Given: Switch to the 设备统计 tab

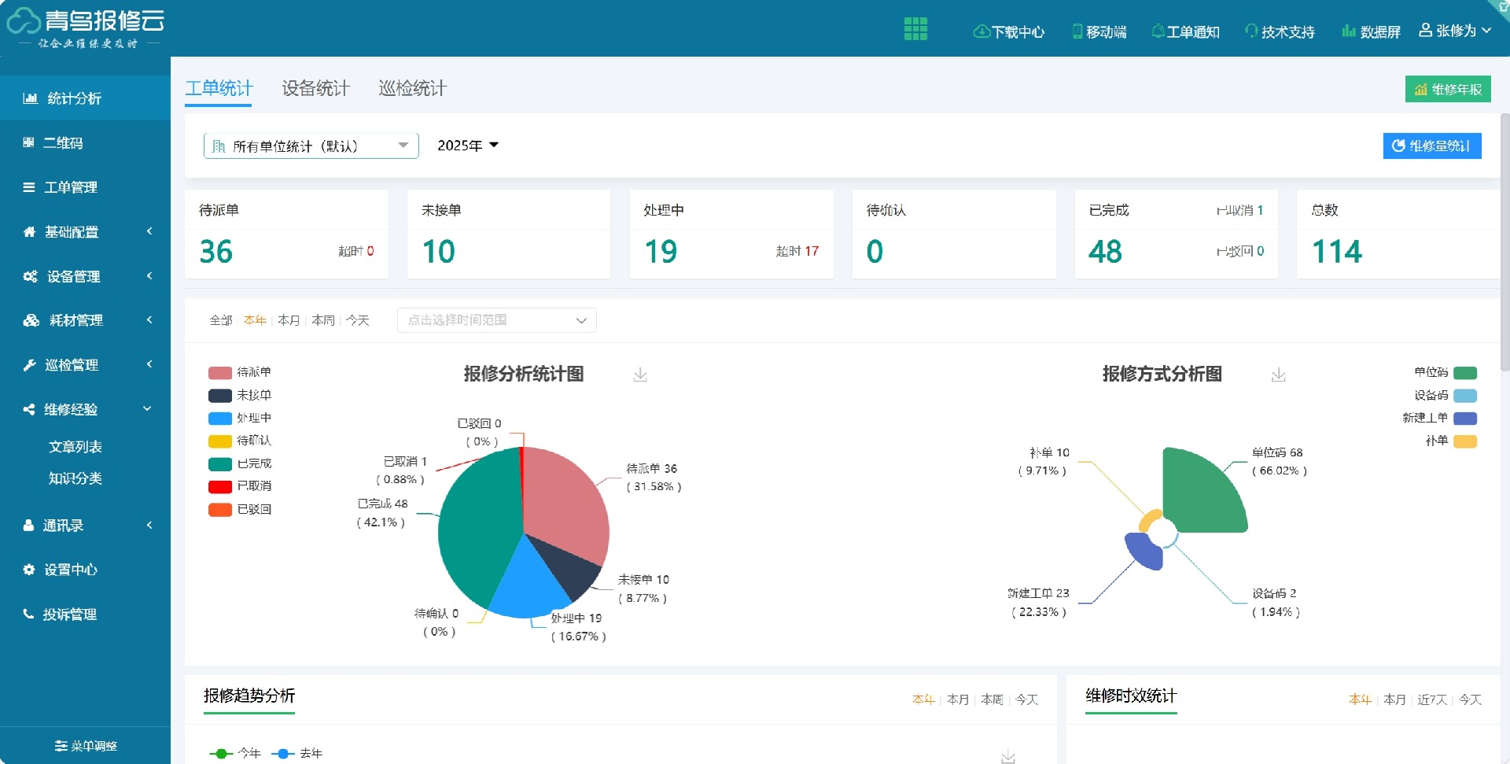Looking at the screenshot, I should tap(315, 89).
